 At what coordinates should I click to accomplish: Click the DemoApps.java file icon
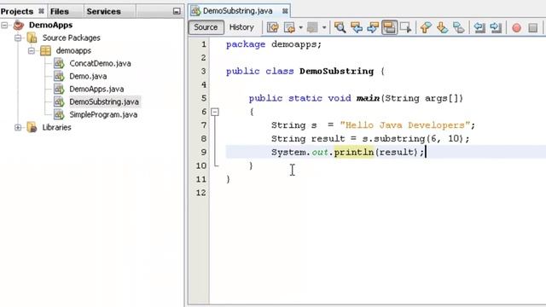[59, 89]
